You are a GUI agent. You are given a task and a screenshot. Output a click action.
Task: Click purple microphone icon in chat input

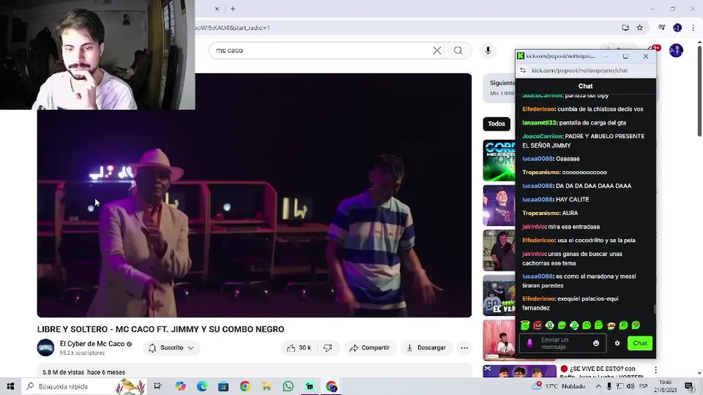529,343
